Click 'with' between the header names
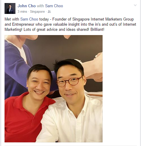Image resolution: width=141 pixels, height=146 pixels. point(40,6)
